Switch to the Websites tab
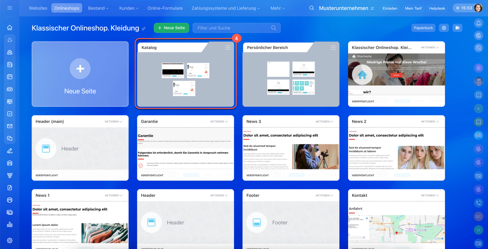The width and height of the screenshot is (488, 249). 38,8
